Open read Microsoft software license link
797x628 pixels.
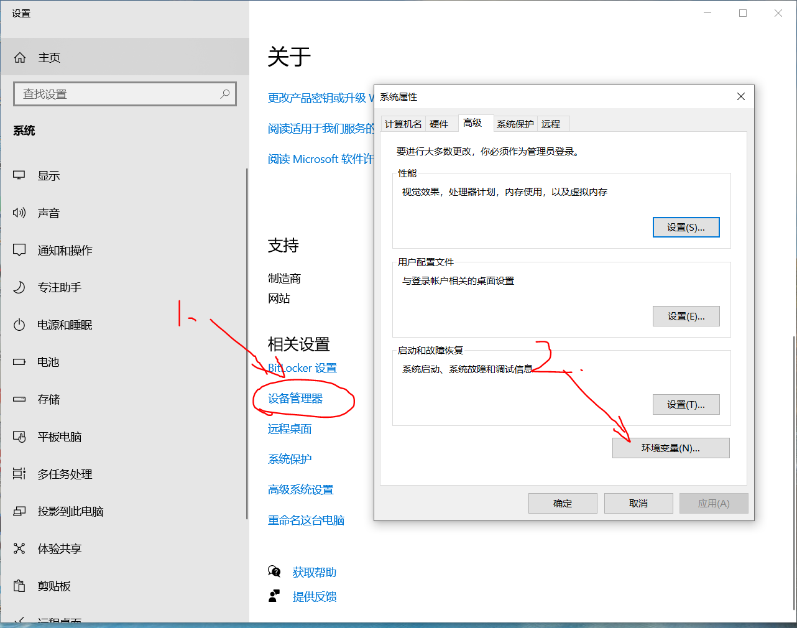point(321,159)
